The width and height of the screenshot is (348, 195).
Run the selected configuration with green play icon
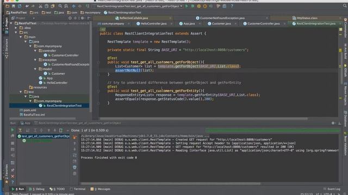[187, 6]
